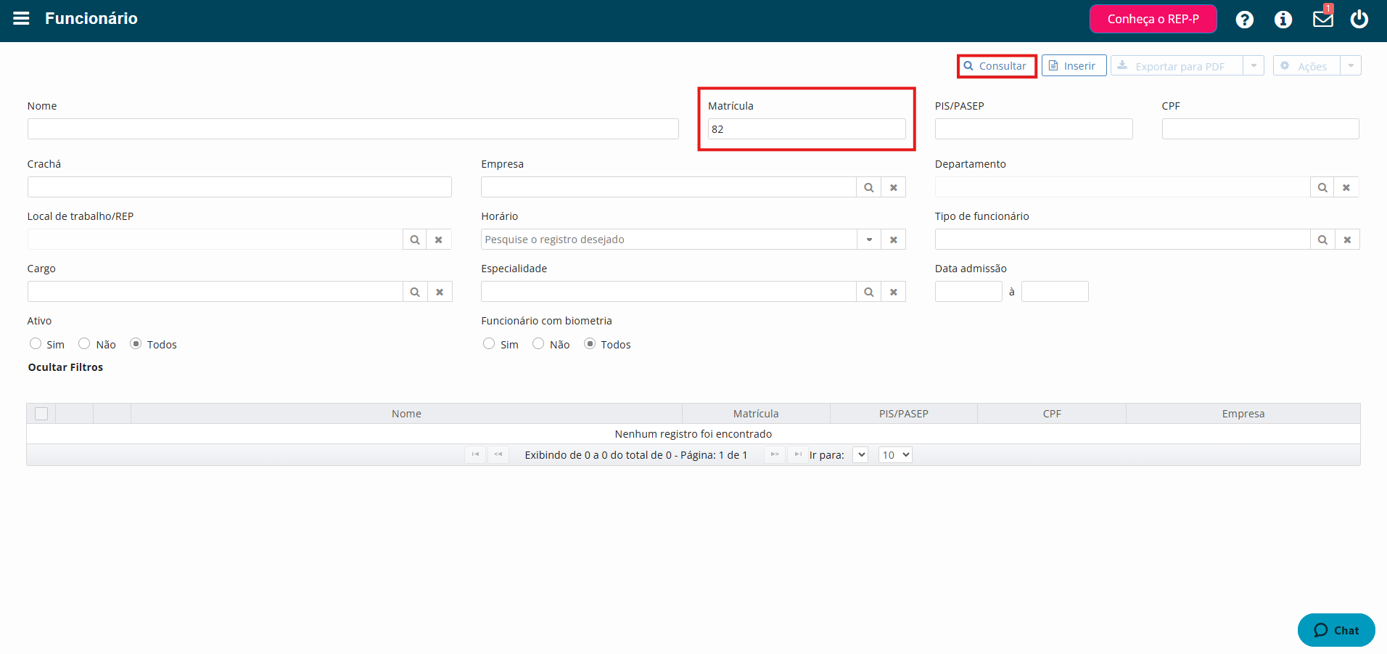1387x654 pixels.
Task: Sort table by Matrícula column header
Action: (756, 414)
